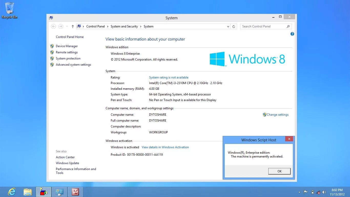This screenshot has height=197, width=350.
Task: Click processor text Intel(R) Core(TM) i3-2310M
Action: [x=186, y=83]
